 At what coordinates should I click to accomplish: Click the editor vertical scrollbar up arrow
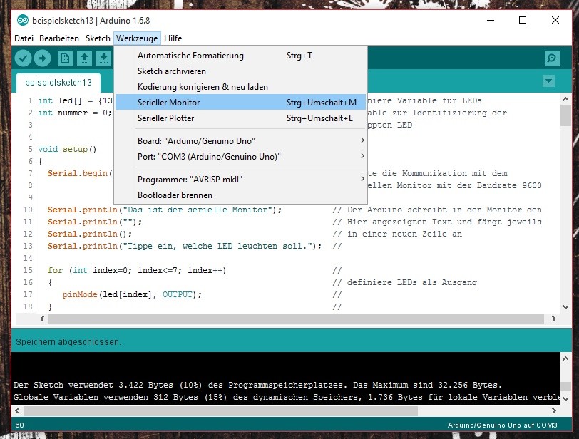tap(565, 99)
